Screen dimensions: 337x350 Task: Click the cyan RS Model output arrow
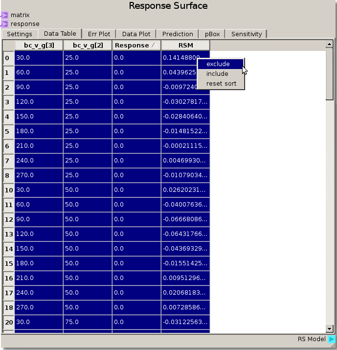[x=332, y=339]
